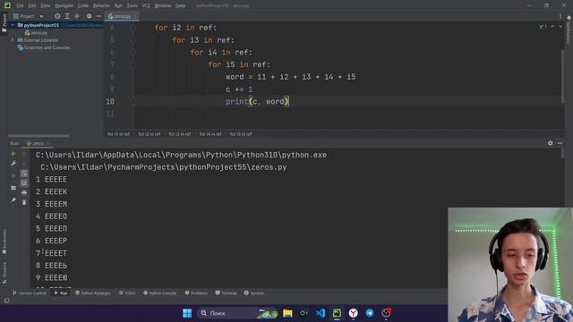Toggle Project sidebar vertical tab

tap(4, 23)
